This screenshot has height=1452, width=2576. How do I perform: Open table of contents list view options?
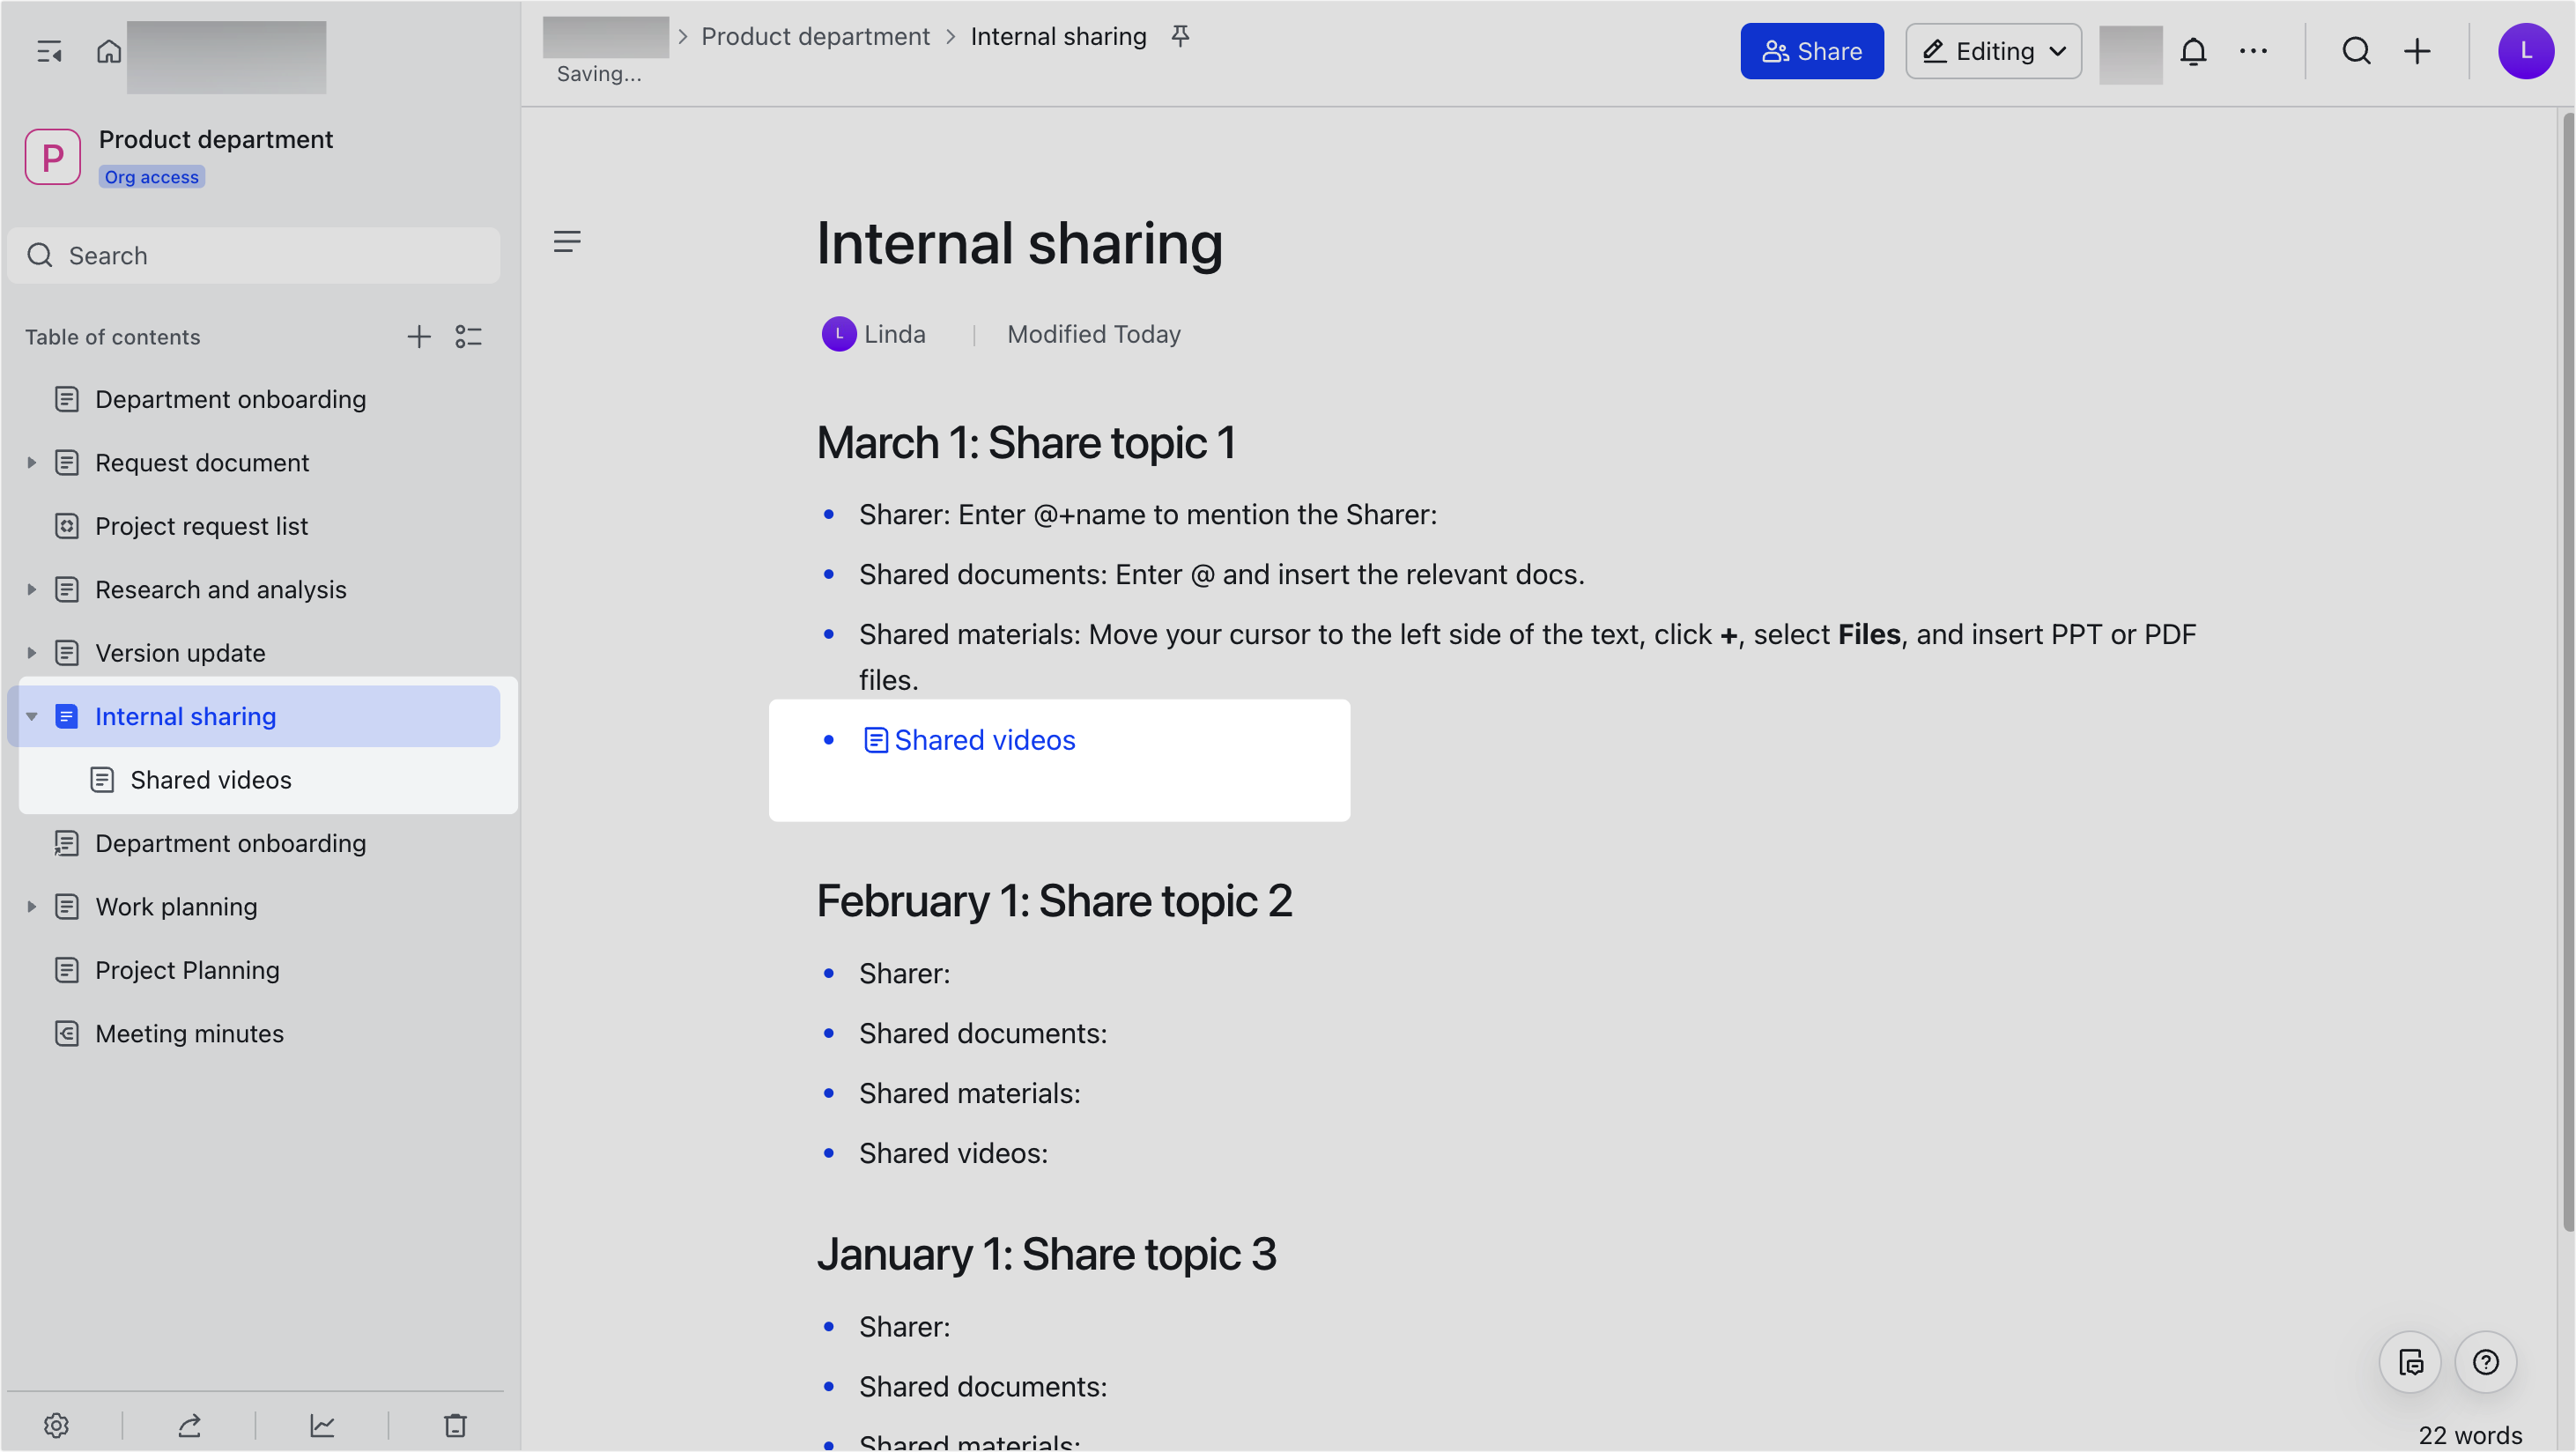(468, 337)
